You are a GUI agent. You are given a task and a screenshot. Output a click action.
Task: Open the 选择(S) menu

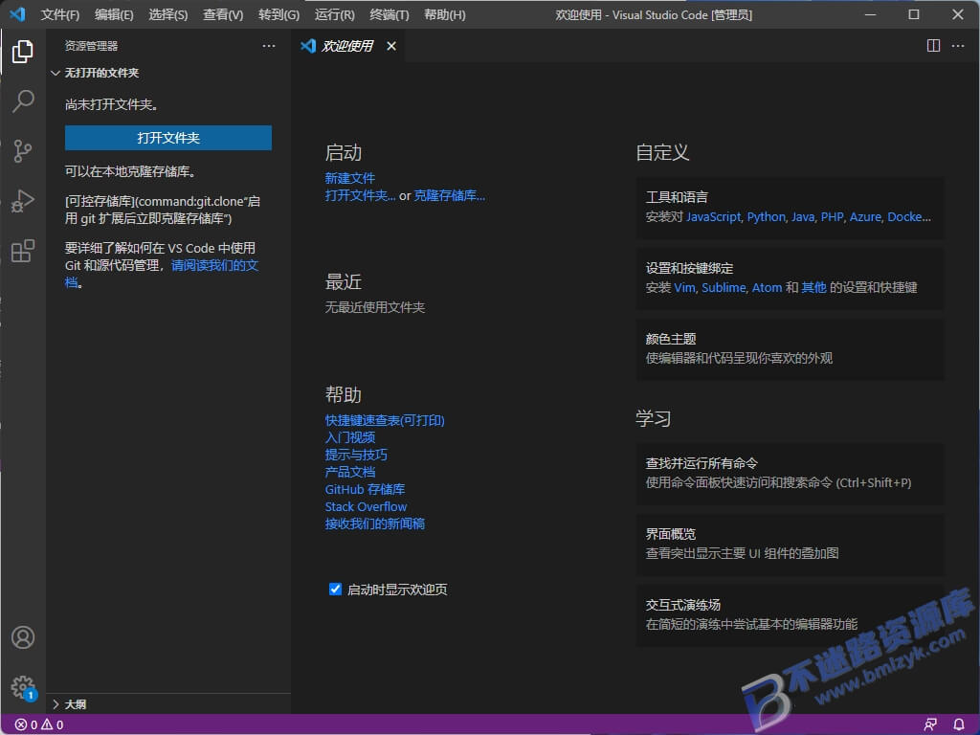click(x=168, y=14)
